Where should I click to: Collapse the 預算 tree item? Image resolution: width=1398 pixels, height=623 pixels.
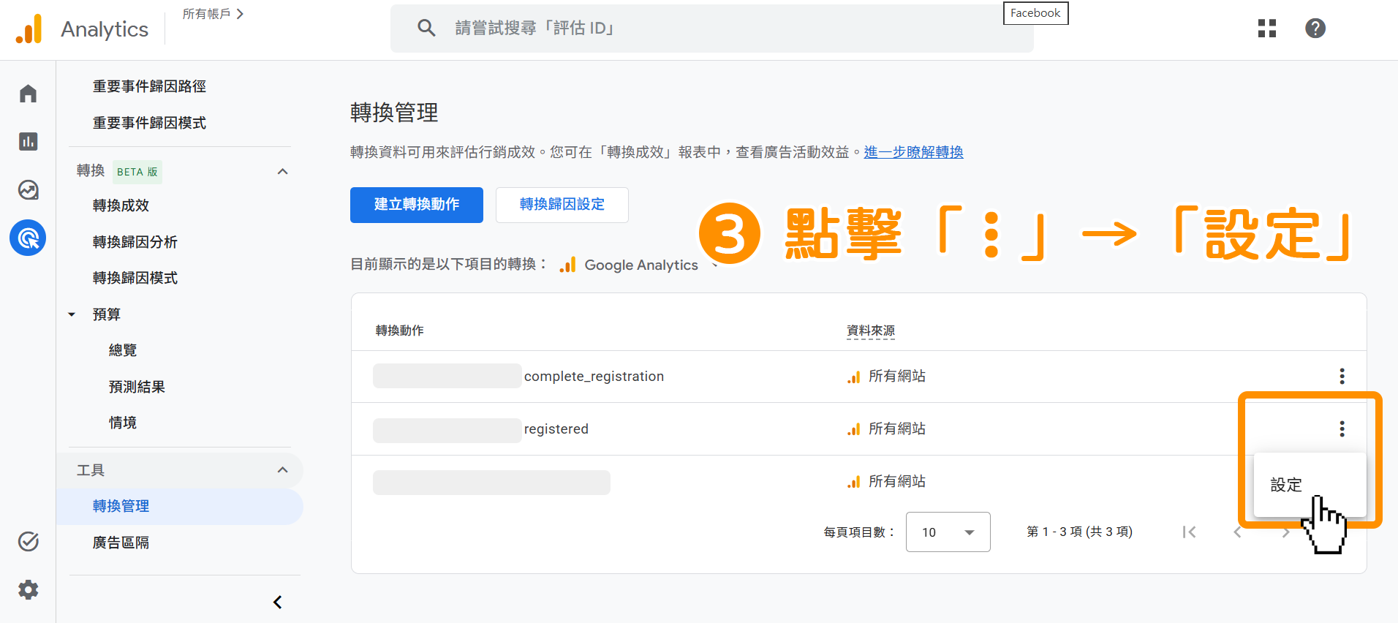(x=72, y=314)
